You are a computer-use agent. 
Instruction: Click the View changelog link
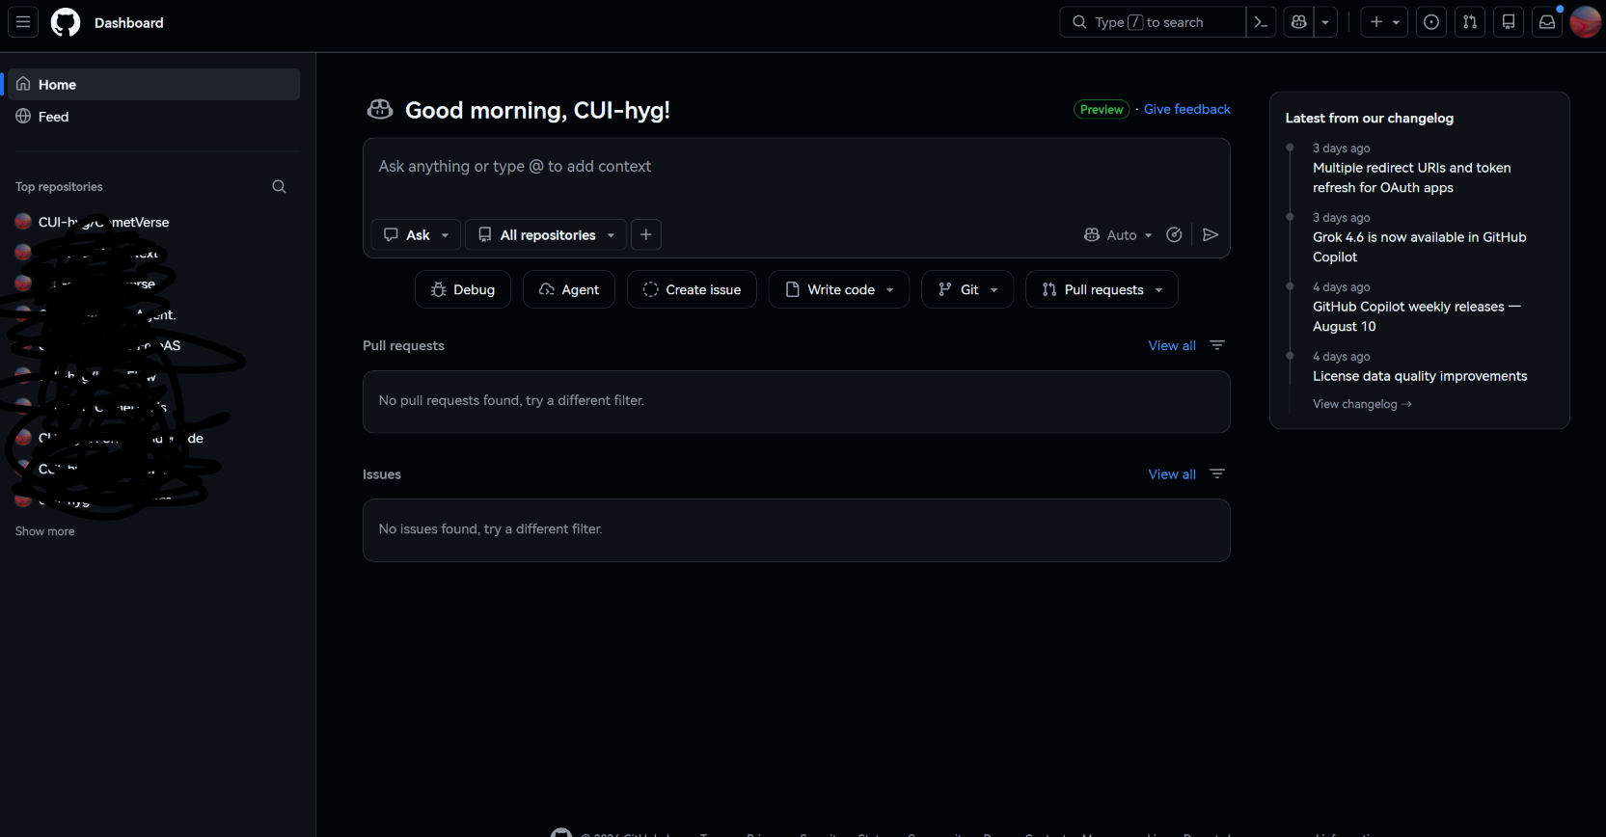[1362, 404]
